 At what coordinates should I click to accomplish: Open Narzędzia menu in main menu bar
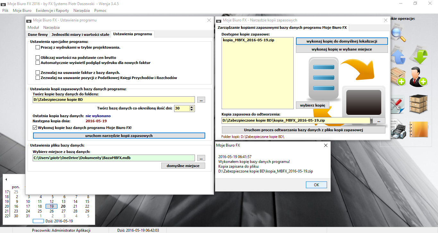(x=81, y=11)
